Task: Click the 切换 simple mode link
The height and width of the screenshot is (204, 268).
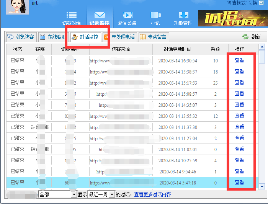Action: tap(252, 3)
